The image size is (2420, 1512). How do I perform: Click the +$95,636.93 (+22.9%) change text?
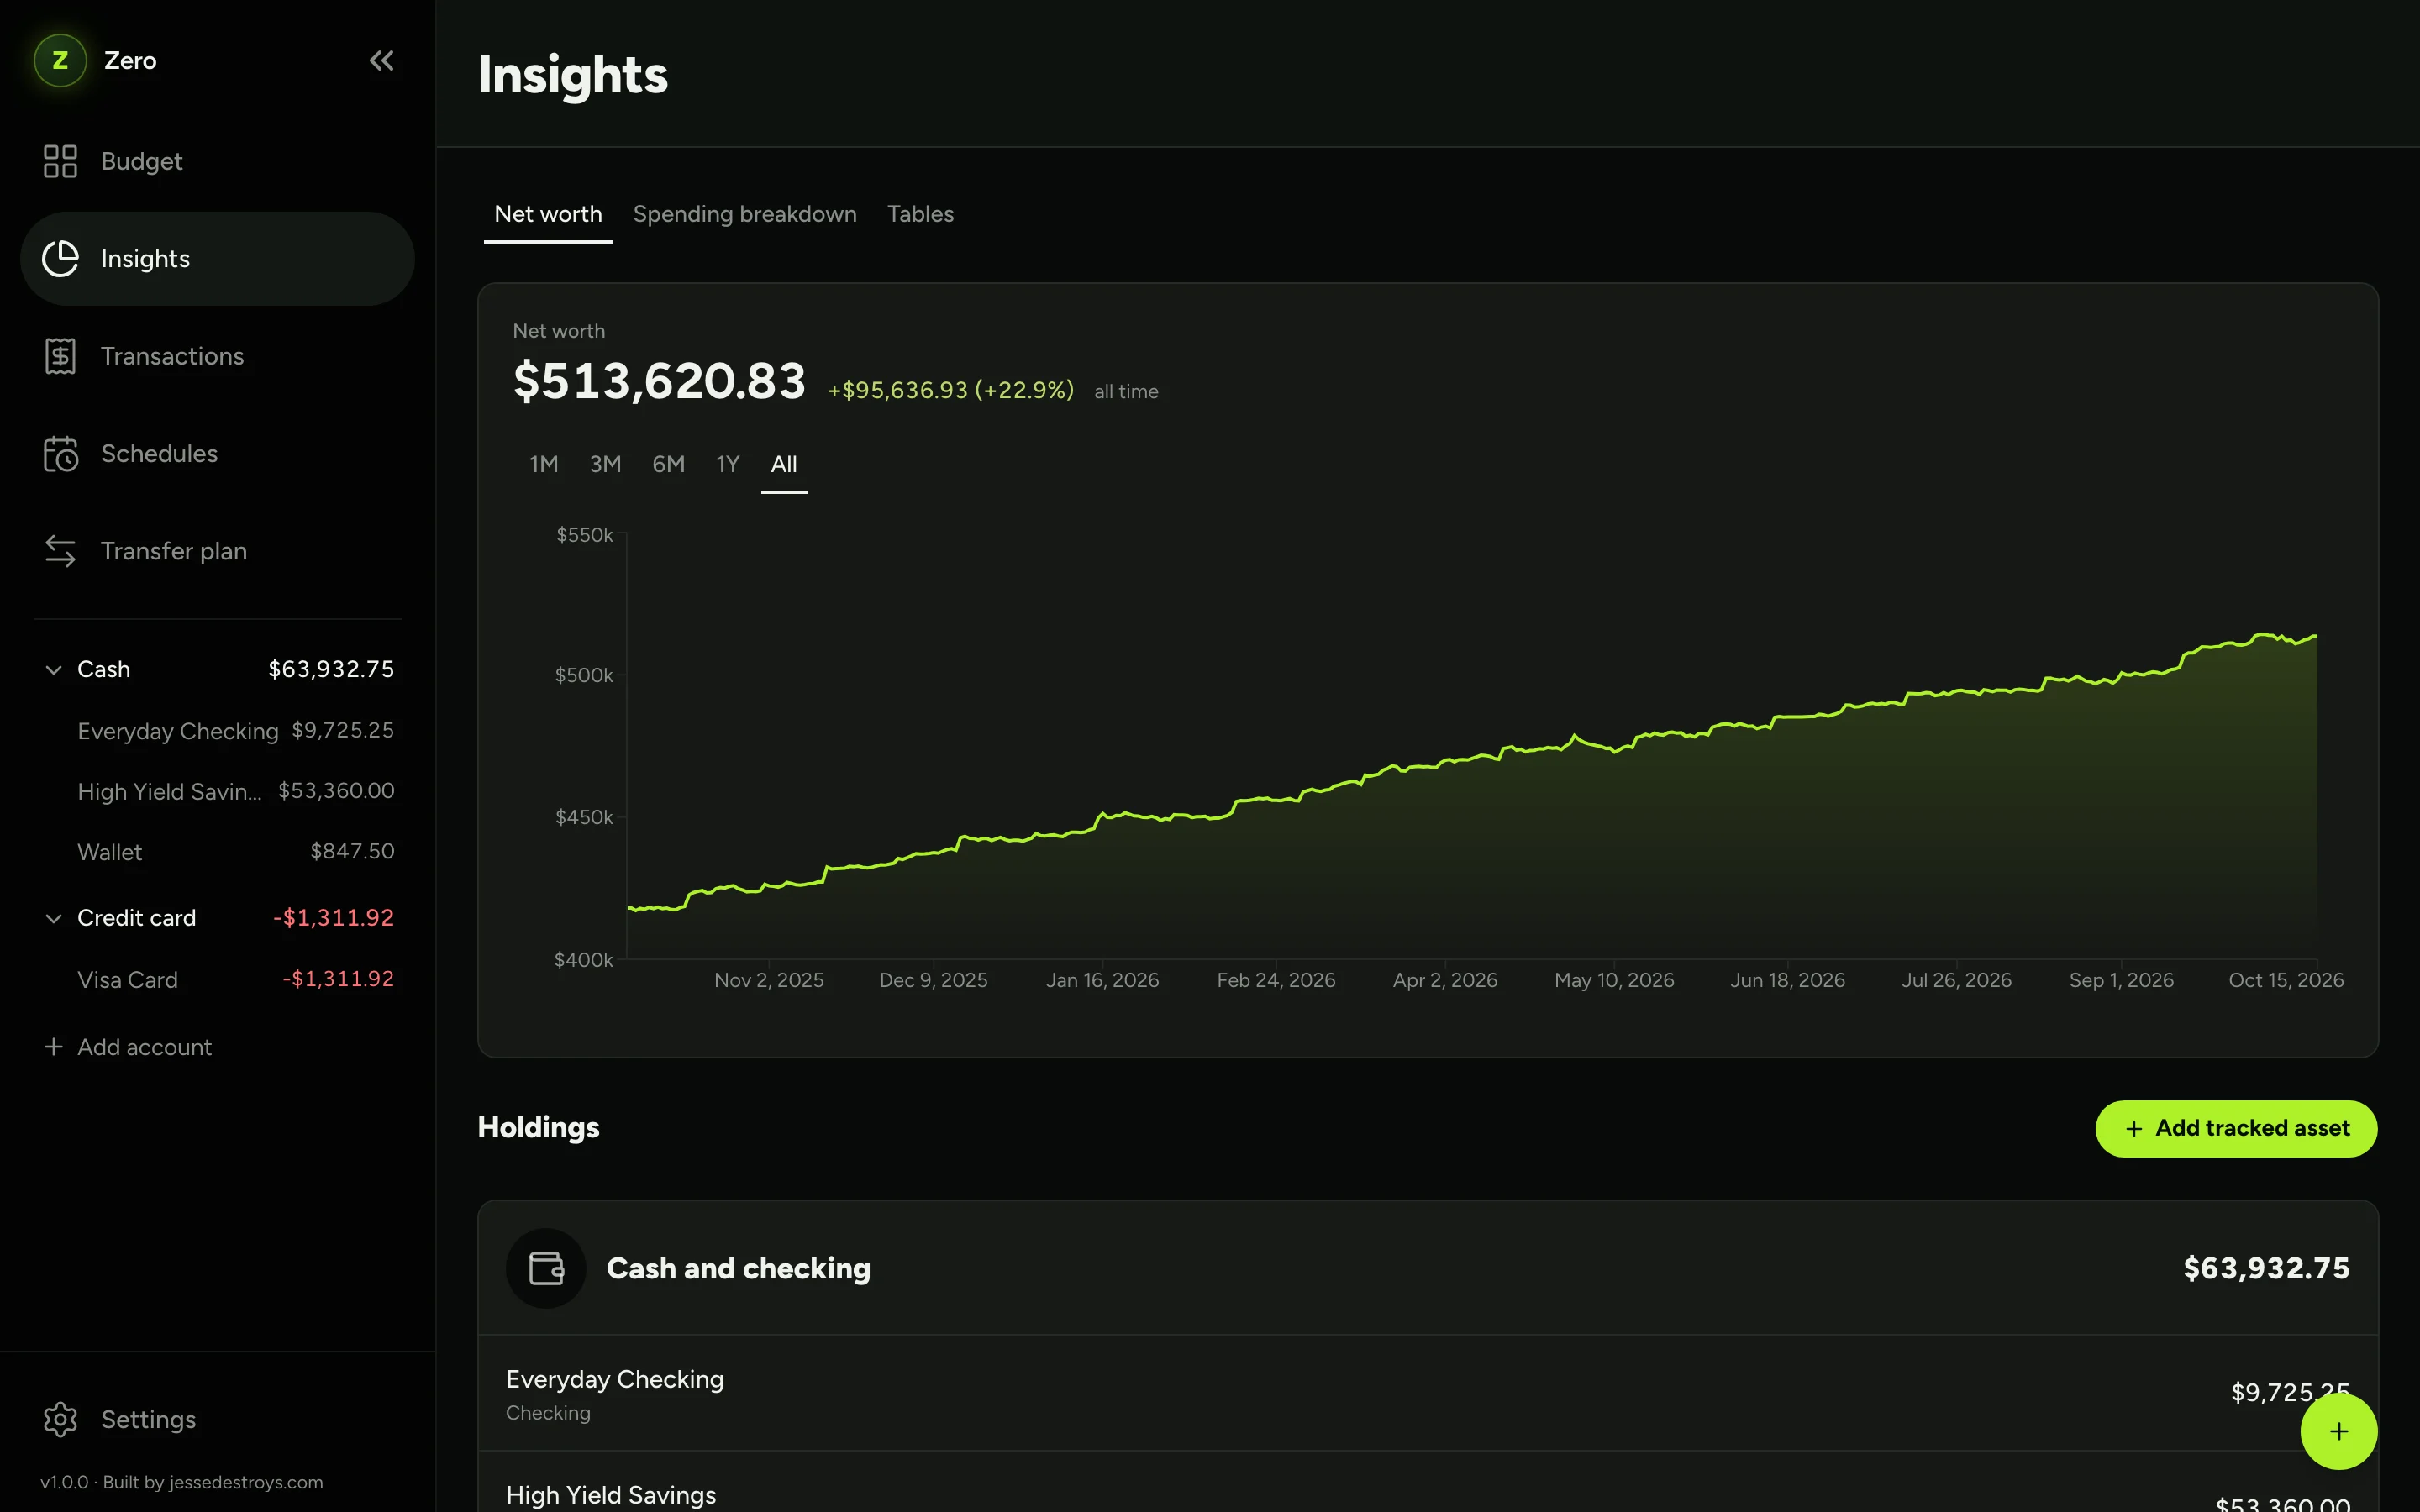point(950,390)
